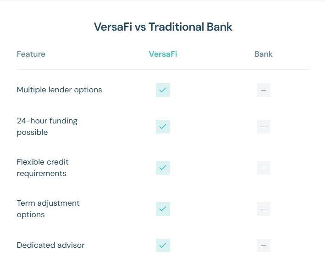Select the VersaFi column header
This screenshot has width=326, height=272.
point(163,54)
